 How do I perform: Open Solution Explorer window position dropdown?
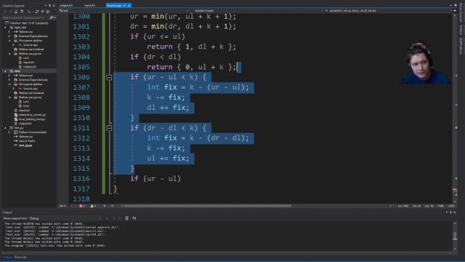point(46,5)
